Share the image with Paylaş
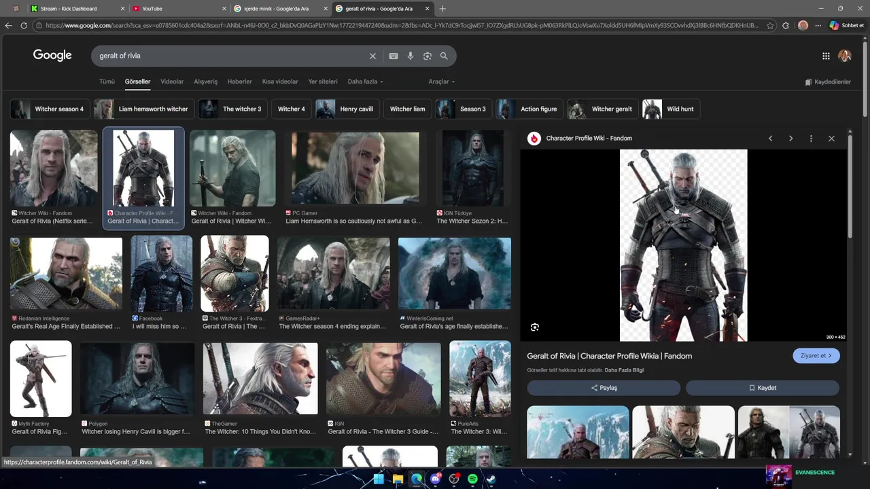The width and height of the screenshot is (870, 489). pos(604,388)
